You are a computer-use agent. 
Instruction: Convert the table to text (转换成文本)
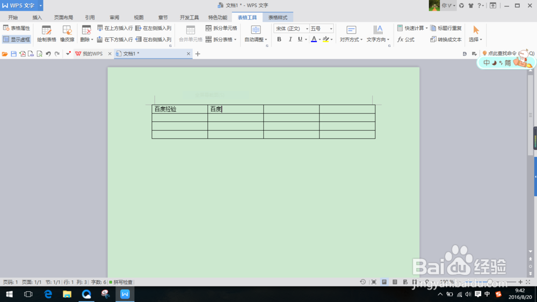point(446,39)
